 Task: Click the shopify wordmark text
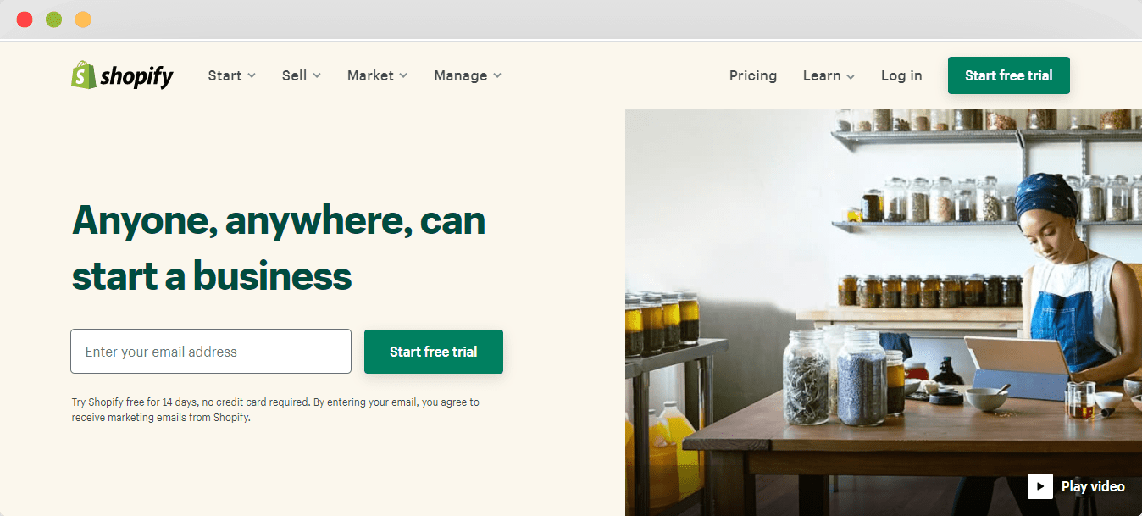tap(136, 76)
